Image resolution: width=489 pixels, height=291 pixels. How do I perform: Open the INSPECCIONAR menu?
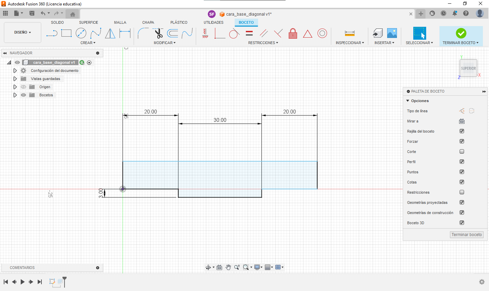point(350,43)
